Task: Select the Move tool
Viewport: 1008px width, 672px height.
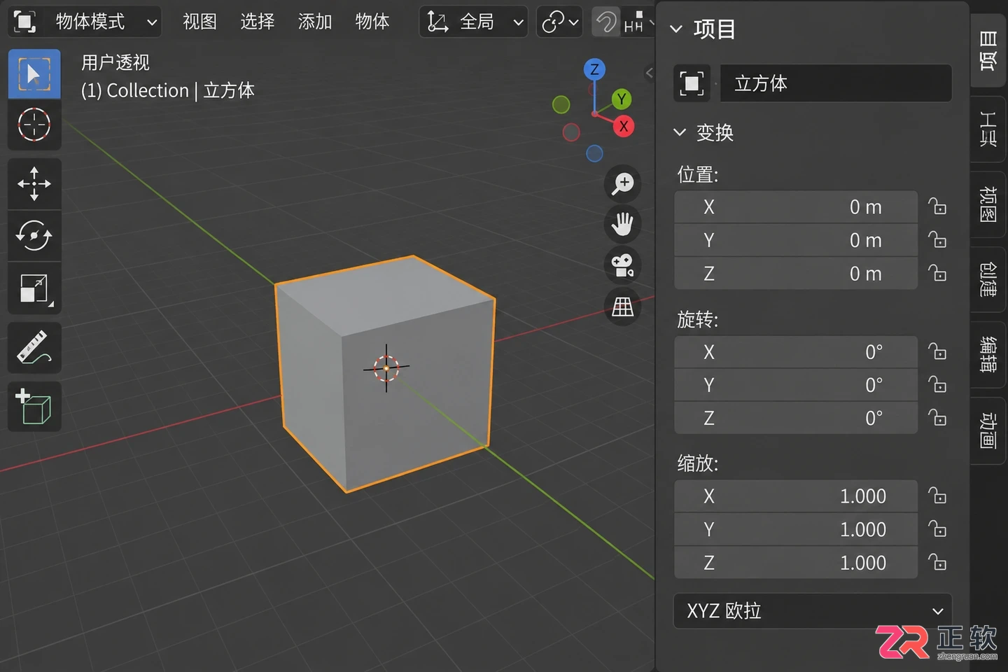Action: click(34, 184)
